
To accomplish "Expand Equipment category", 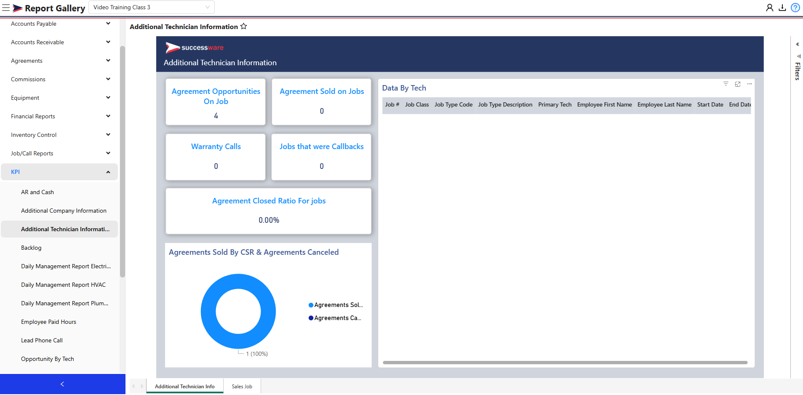I will (x=59, y=98).
